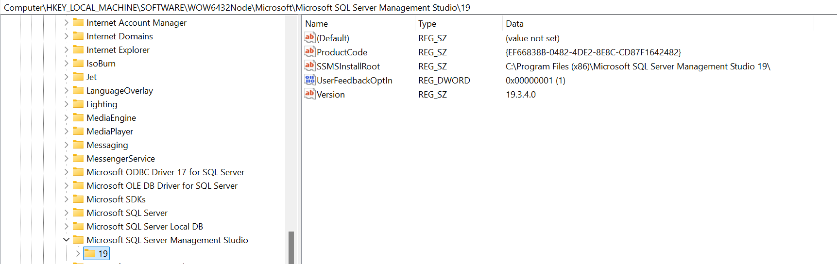Viewport: 837px width, 264px height.
Task: Click the MediaPlayer folder icon
Action: pos(78,131)
